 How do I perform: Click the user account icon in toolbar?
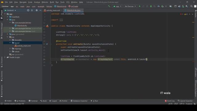click(x=195, y=6)
